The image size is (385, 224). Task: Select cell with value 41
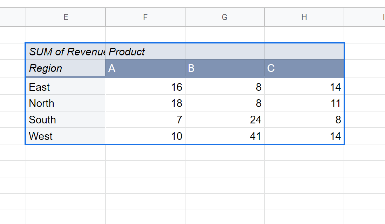tap(225, 136)
